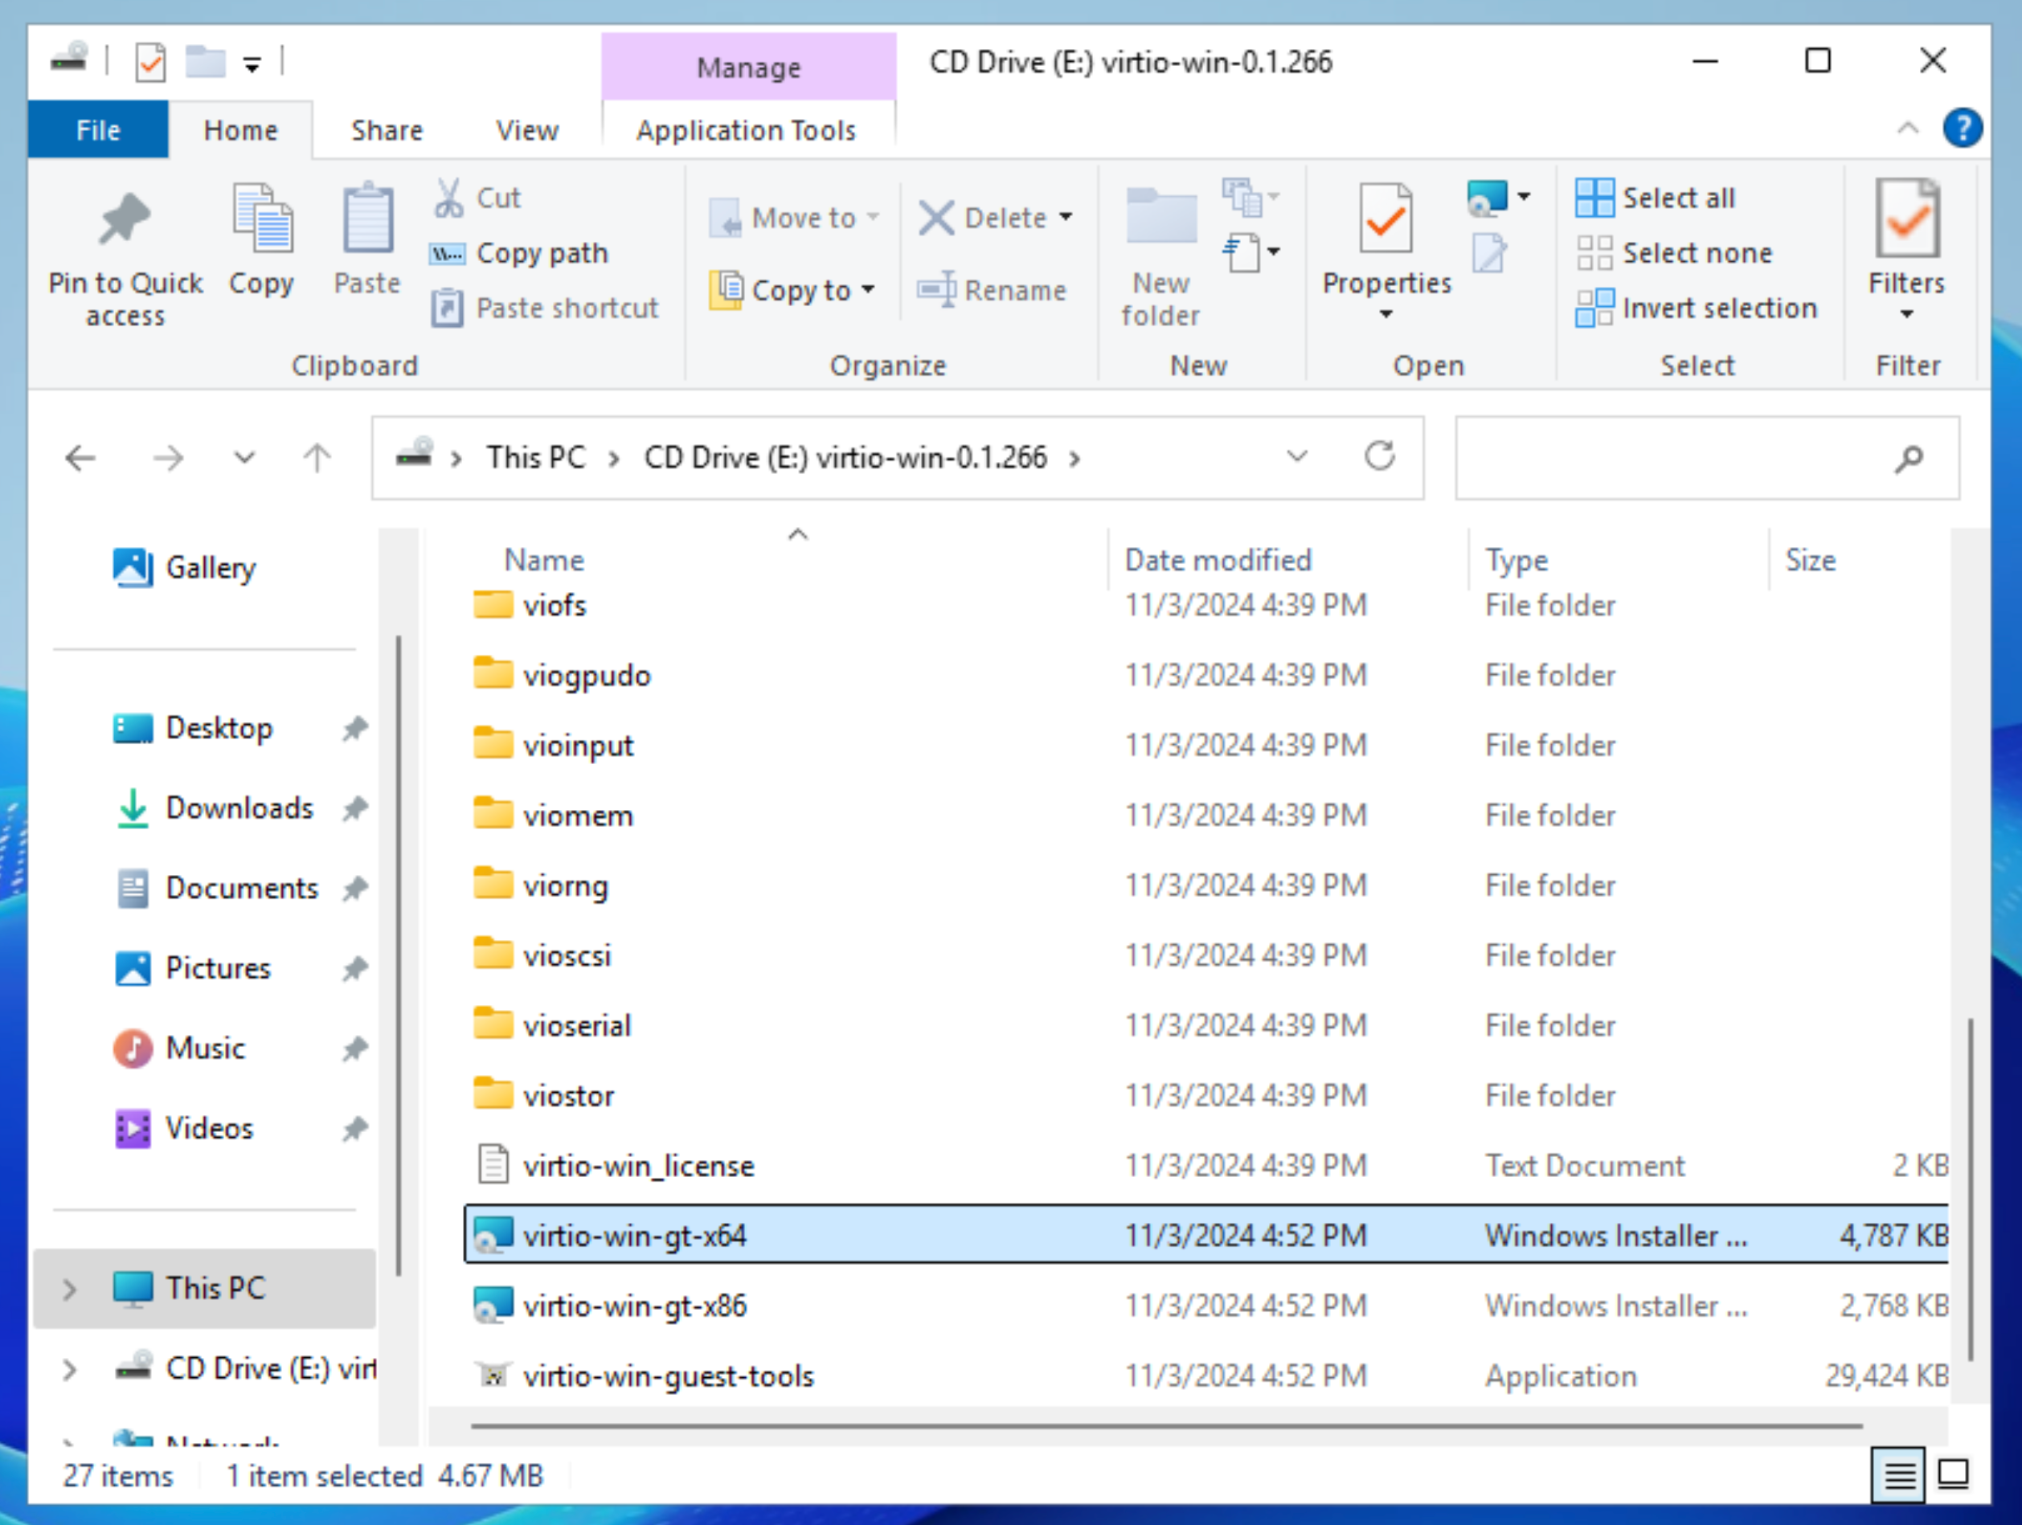This screenshot has height=1525, width=2022.
Task: Sort by Type column header
Action: (x=1516, y=559)
